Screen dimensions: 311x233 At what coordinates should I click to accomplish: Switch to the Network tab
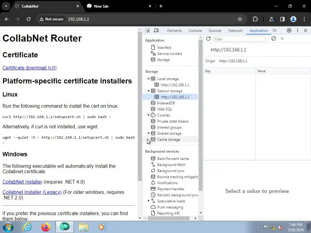pos(235,31)
